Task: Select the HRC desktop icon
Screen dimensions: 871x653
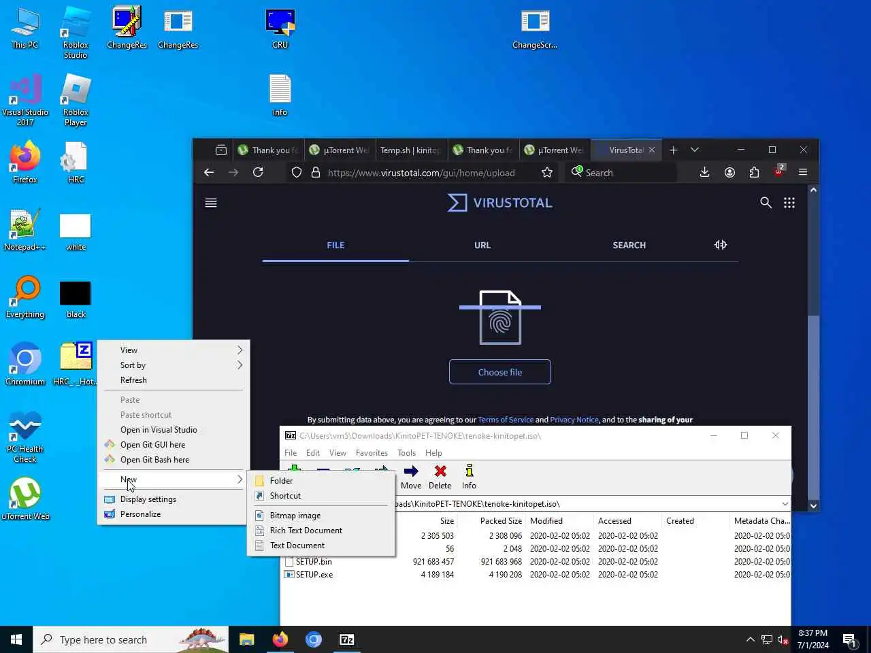Action: click(x=76, y=162)
